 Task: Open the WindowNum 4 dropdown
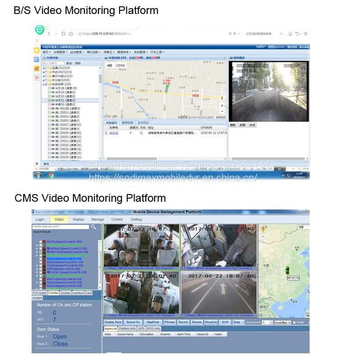(x=271, y=322)
